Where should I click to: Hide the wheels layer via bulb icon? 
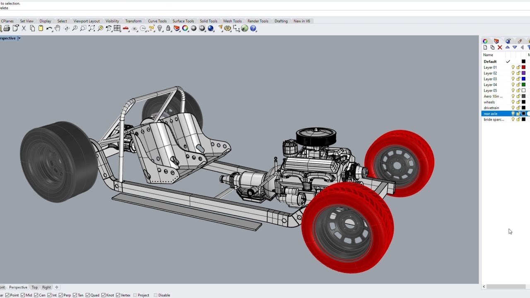tap(513, 102)
